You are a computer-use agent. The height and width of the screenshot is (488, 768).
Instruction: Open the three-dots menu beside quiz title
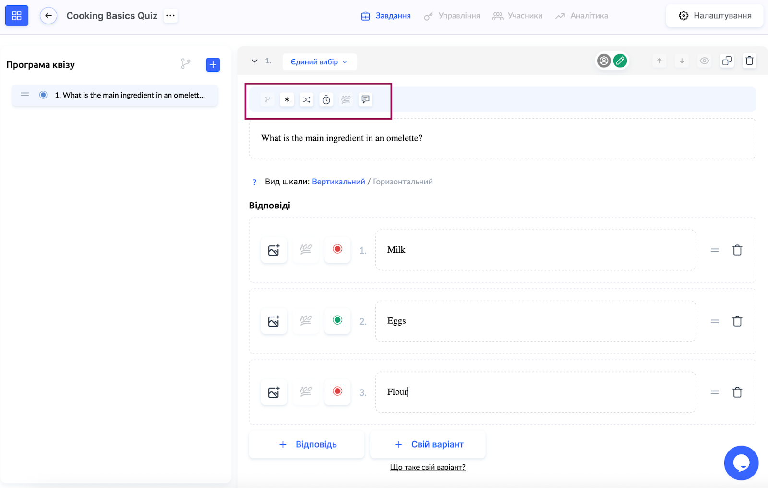[x=170, y=16]
